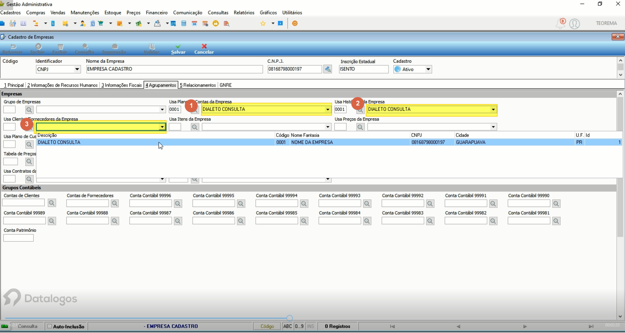
Task: Click search icon under Usa Preços da Empresa
Action: point(360,127)
